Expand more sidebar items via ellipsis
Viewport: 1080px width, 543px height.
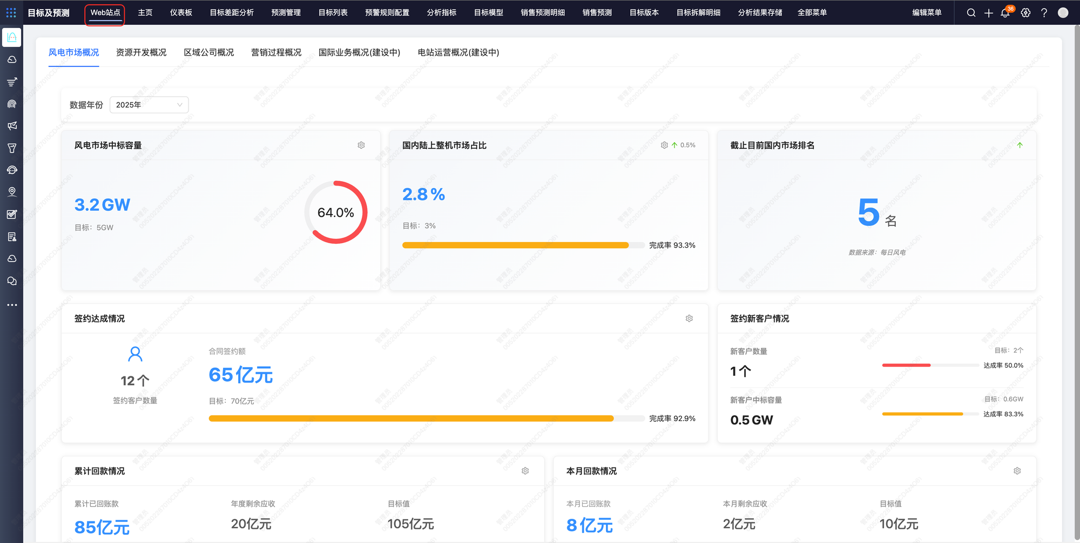[x=12, y=305]
